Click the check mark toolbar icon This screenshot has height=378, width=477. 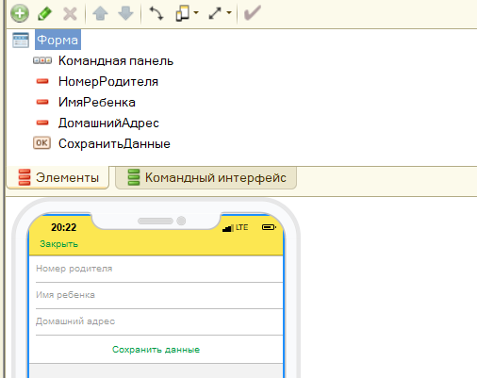pos(253,13)
